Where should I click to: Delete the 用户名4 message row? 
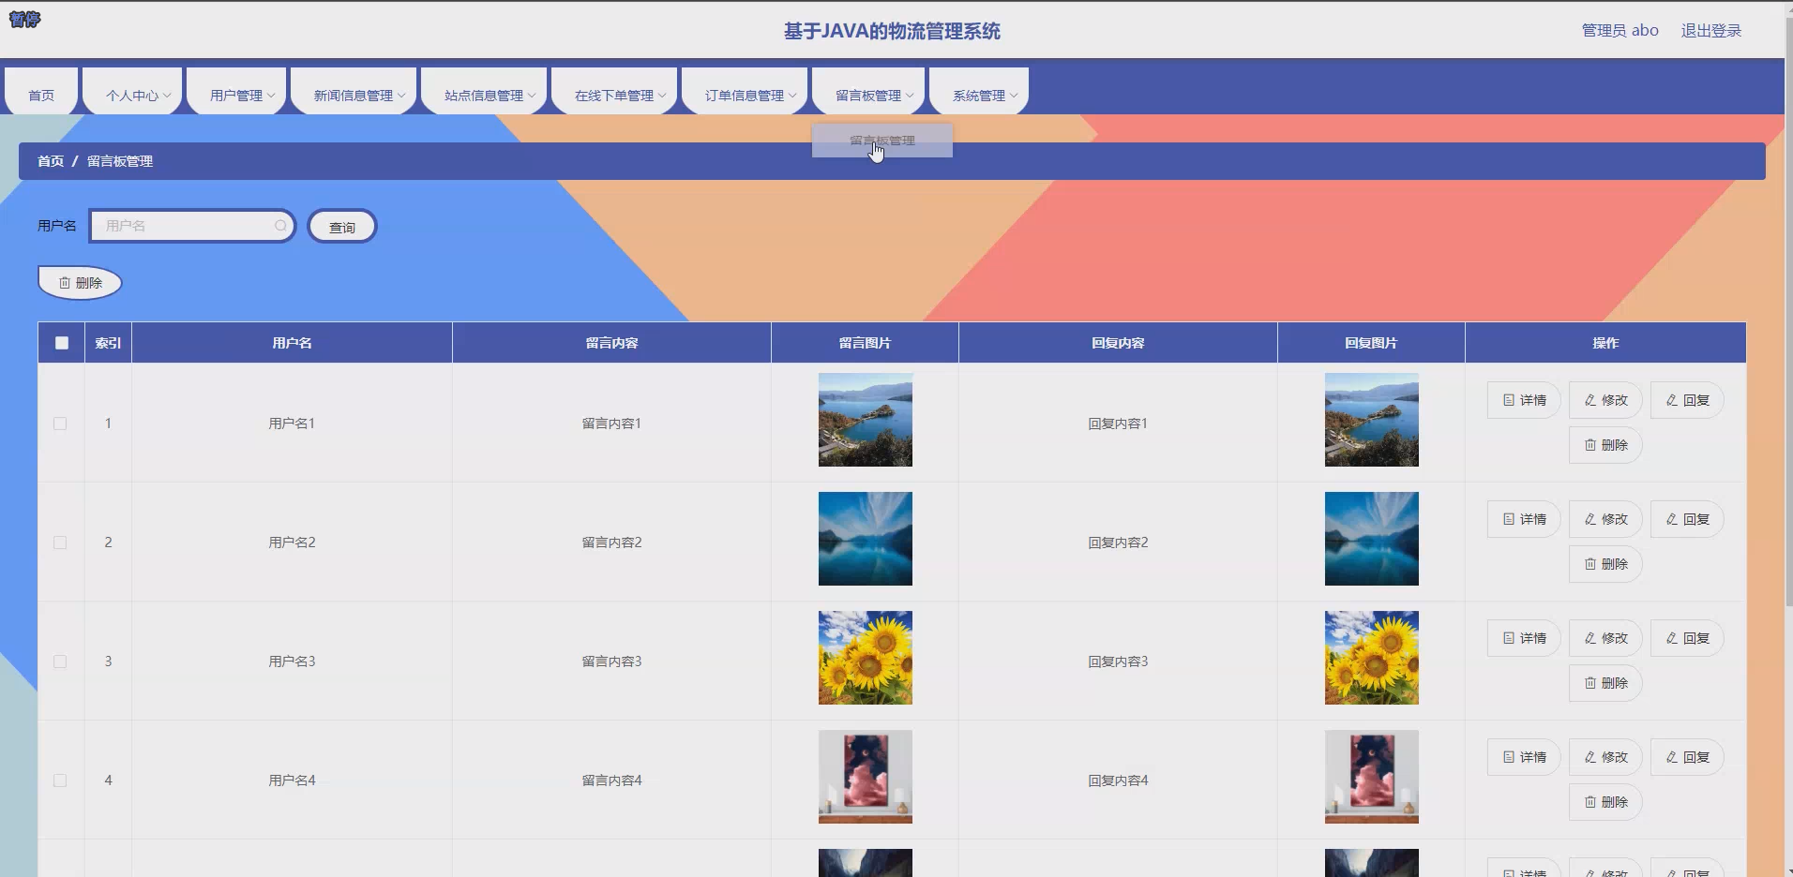pos(1605,802)
